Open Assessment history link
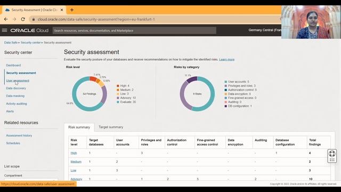Image resolution: width=341 pixels, height=192 pixels. pyautogui.click(x=19, y=135)
